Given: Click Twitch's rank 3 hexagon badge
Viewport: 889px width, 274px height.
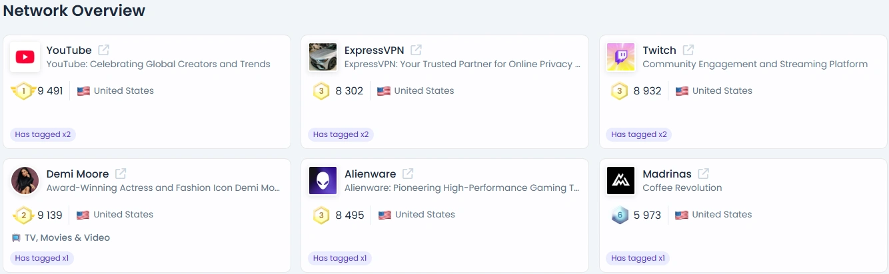Looking at the screenshot, I should 620,91.
